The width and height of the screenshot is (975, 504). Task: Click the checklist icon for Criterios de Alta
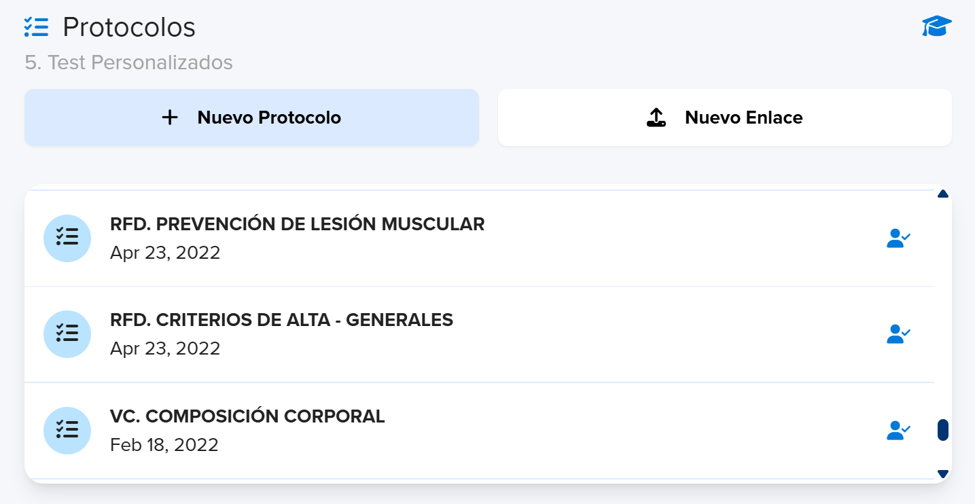pos(67,334)
